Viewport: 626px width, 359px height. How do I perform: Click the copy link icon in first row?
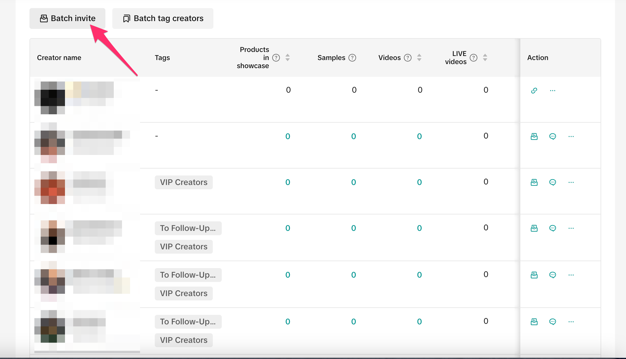pyautogui.click(x=534, y=91)
